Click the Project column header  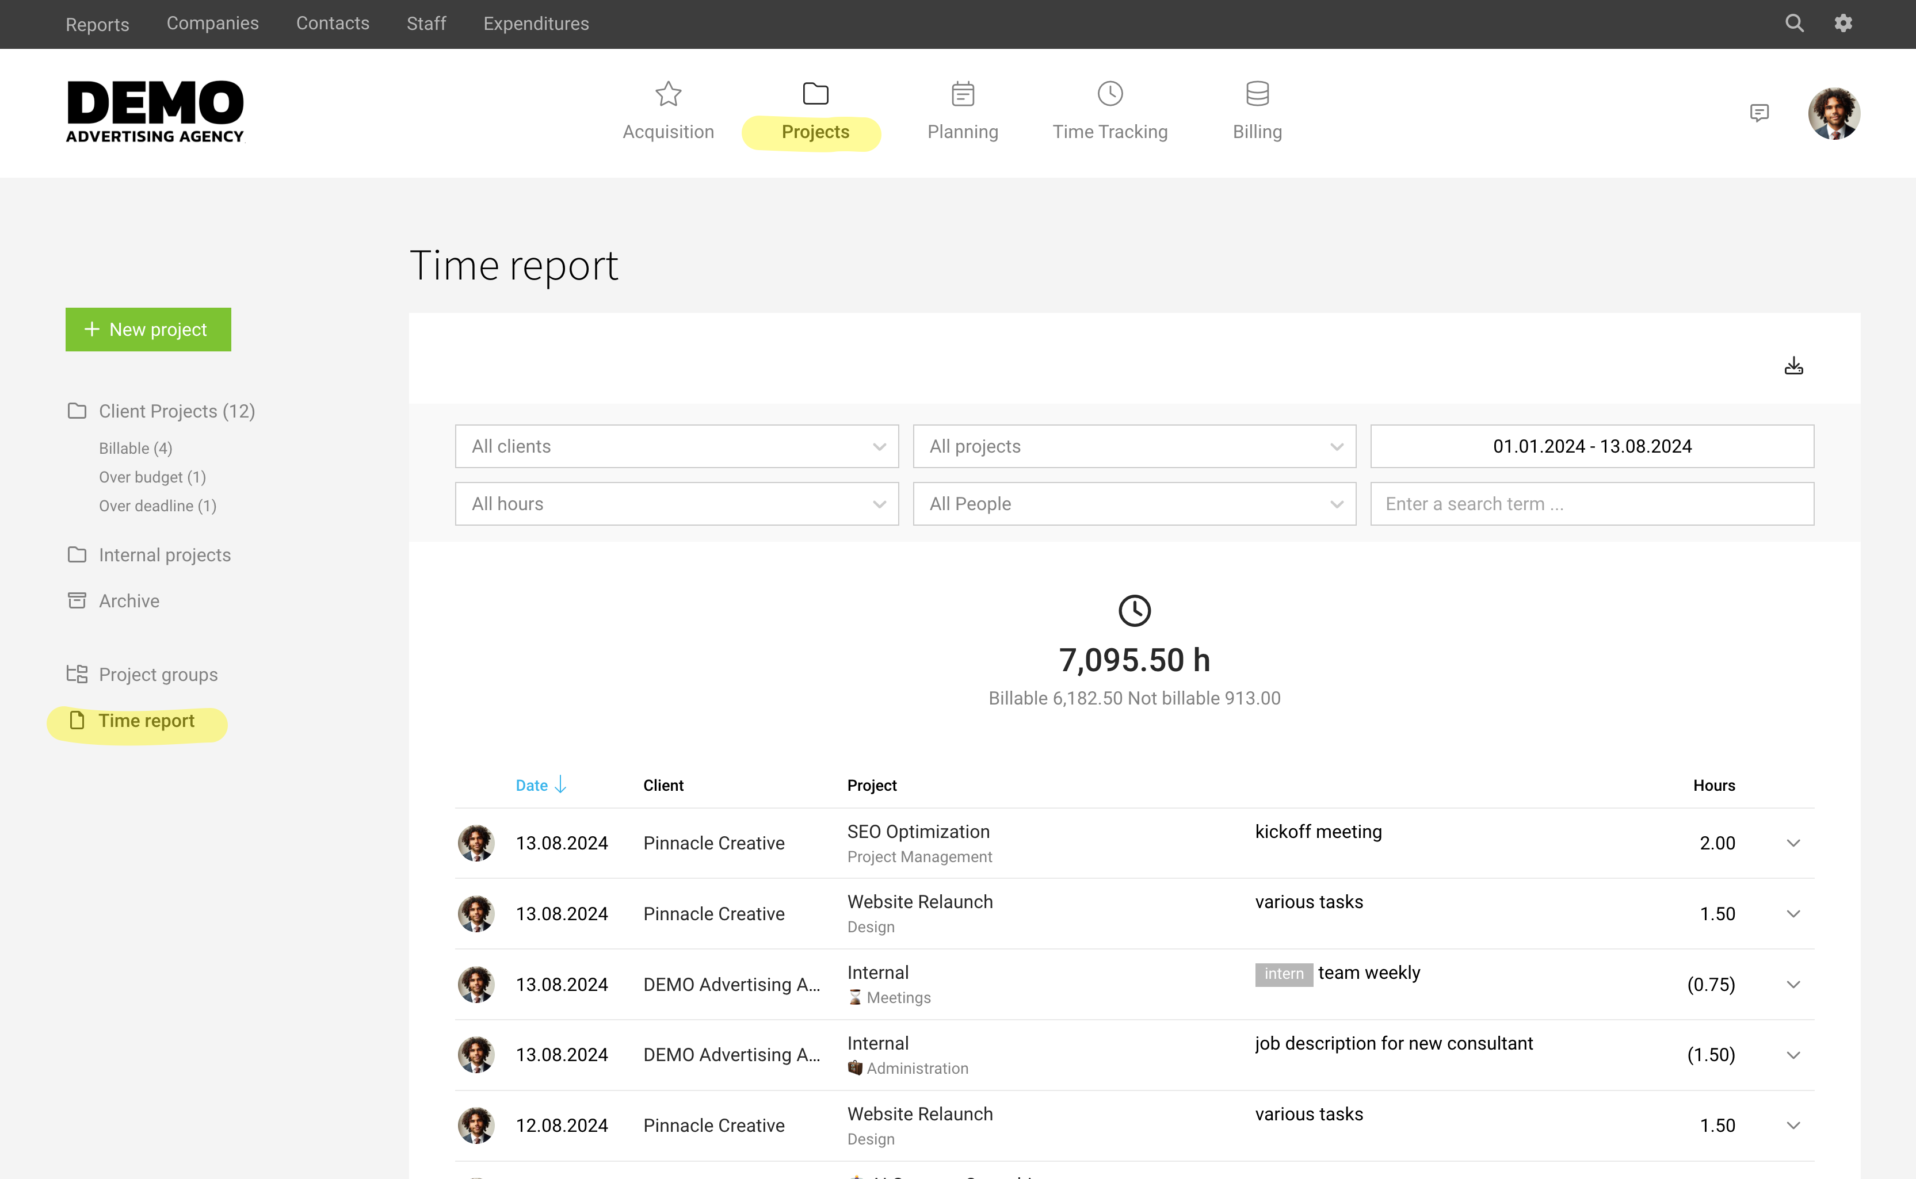[x=871, y=785]
